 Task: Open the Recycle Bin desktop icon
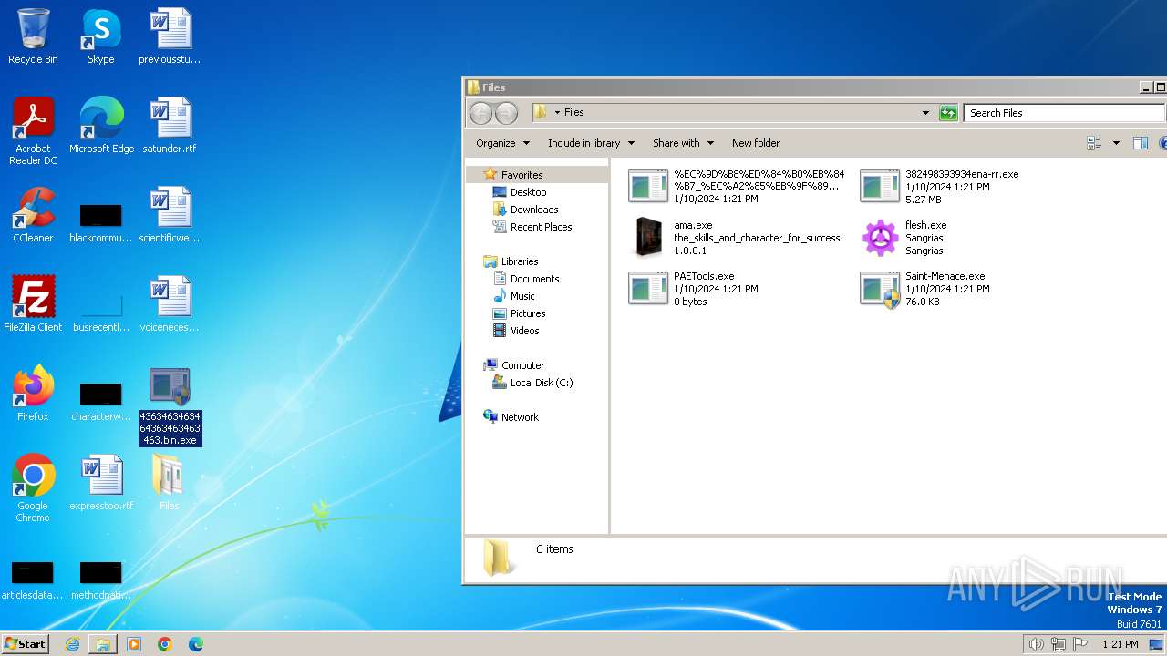[x=33, y=36]
